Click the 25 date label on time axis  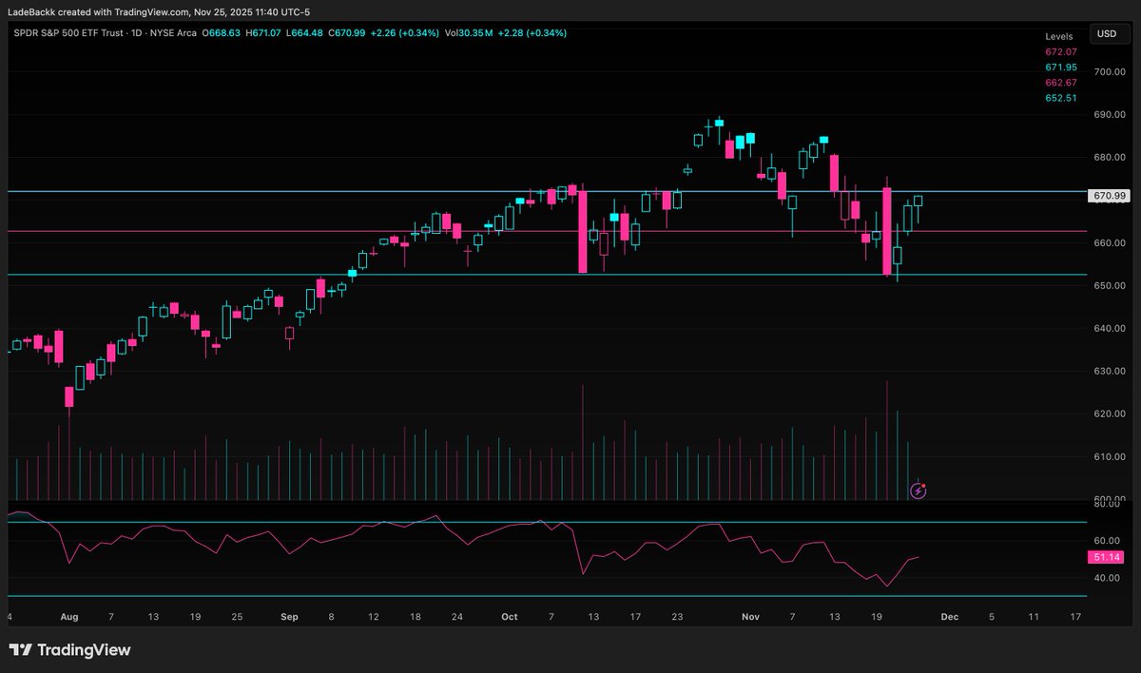237,617
